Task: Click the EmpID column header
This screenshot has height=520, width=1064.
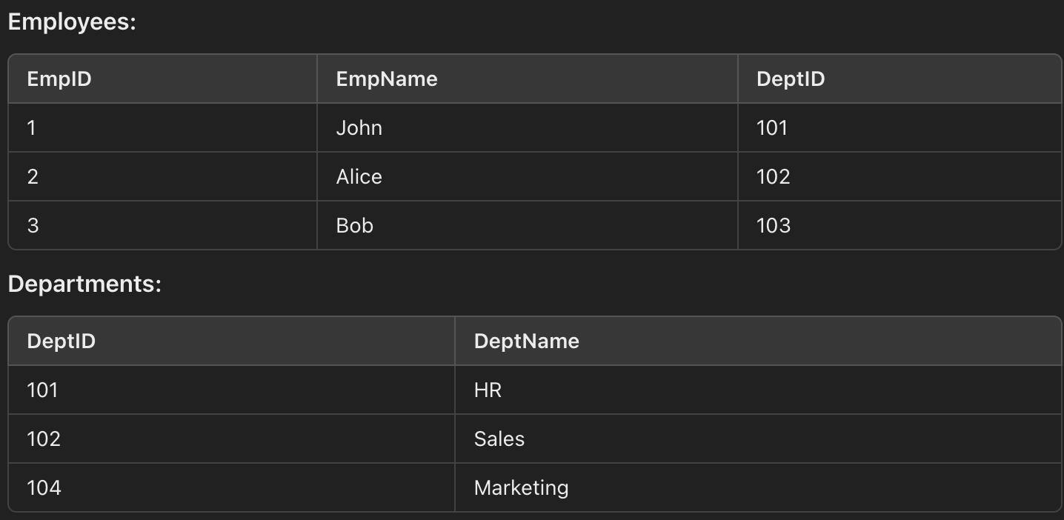Action: (59, 79)
